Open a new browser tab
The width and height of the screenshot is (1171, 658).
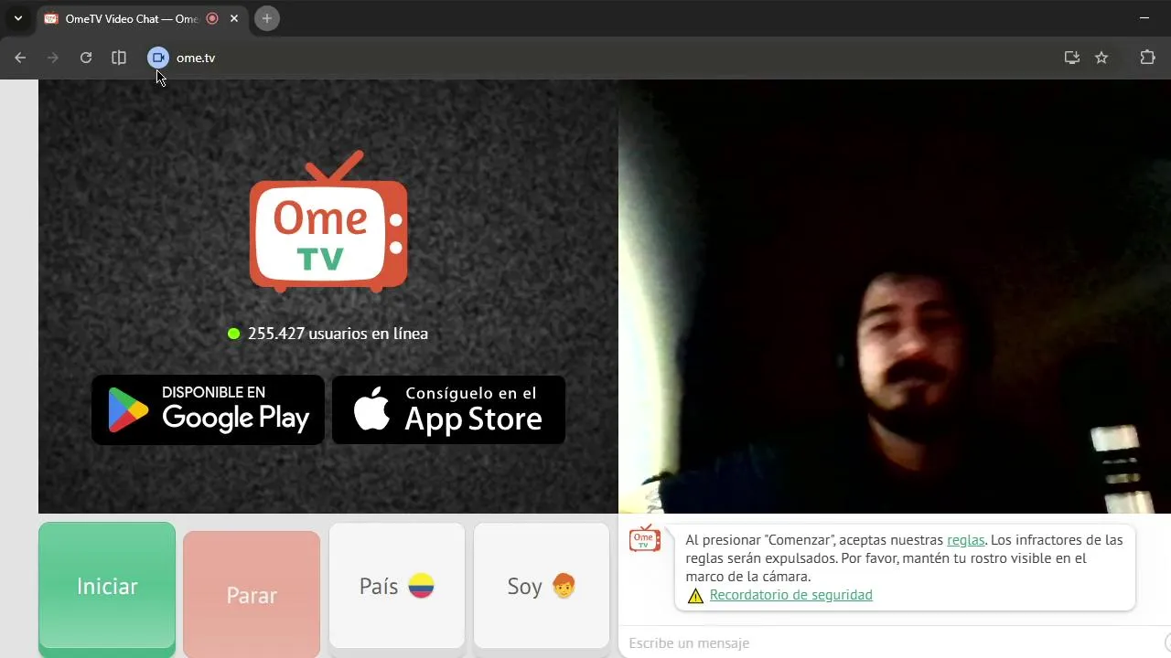[x=267, y=18]
